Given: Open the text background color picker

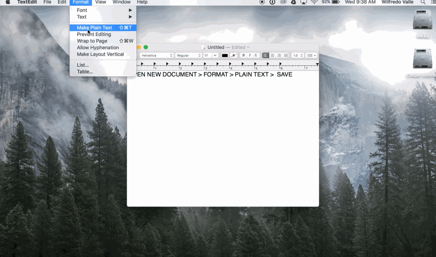Looking at the screenshot, I should point(233,55).
